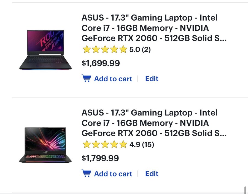This screenshot has width=248, height=194.
Task: Click the cart icon for the $1,799.99 laptop
Action: (86, 174)
